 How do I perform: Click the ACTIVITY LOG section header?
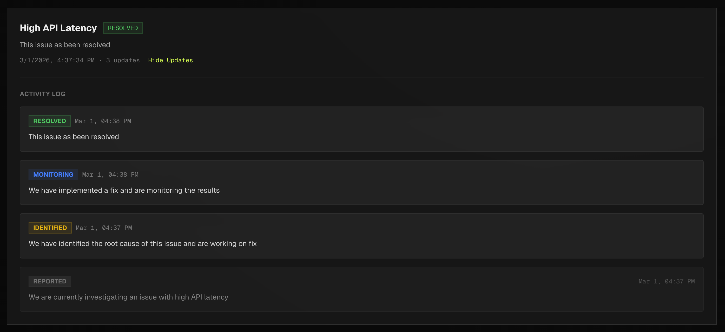pos(43,94)
